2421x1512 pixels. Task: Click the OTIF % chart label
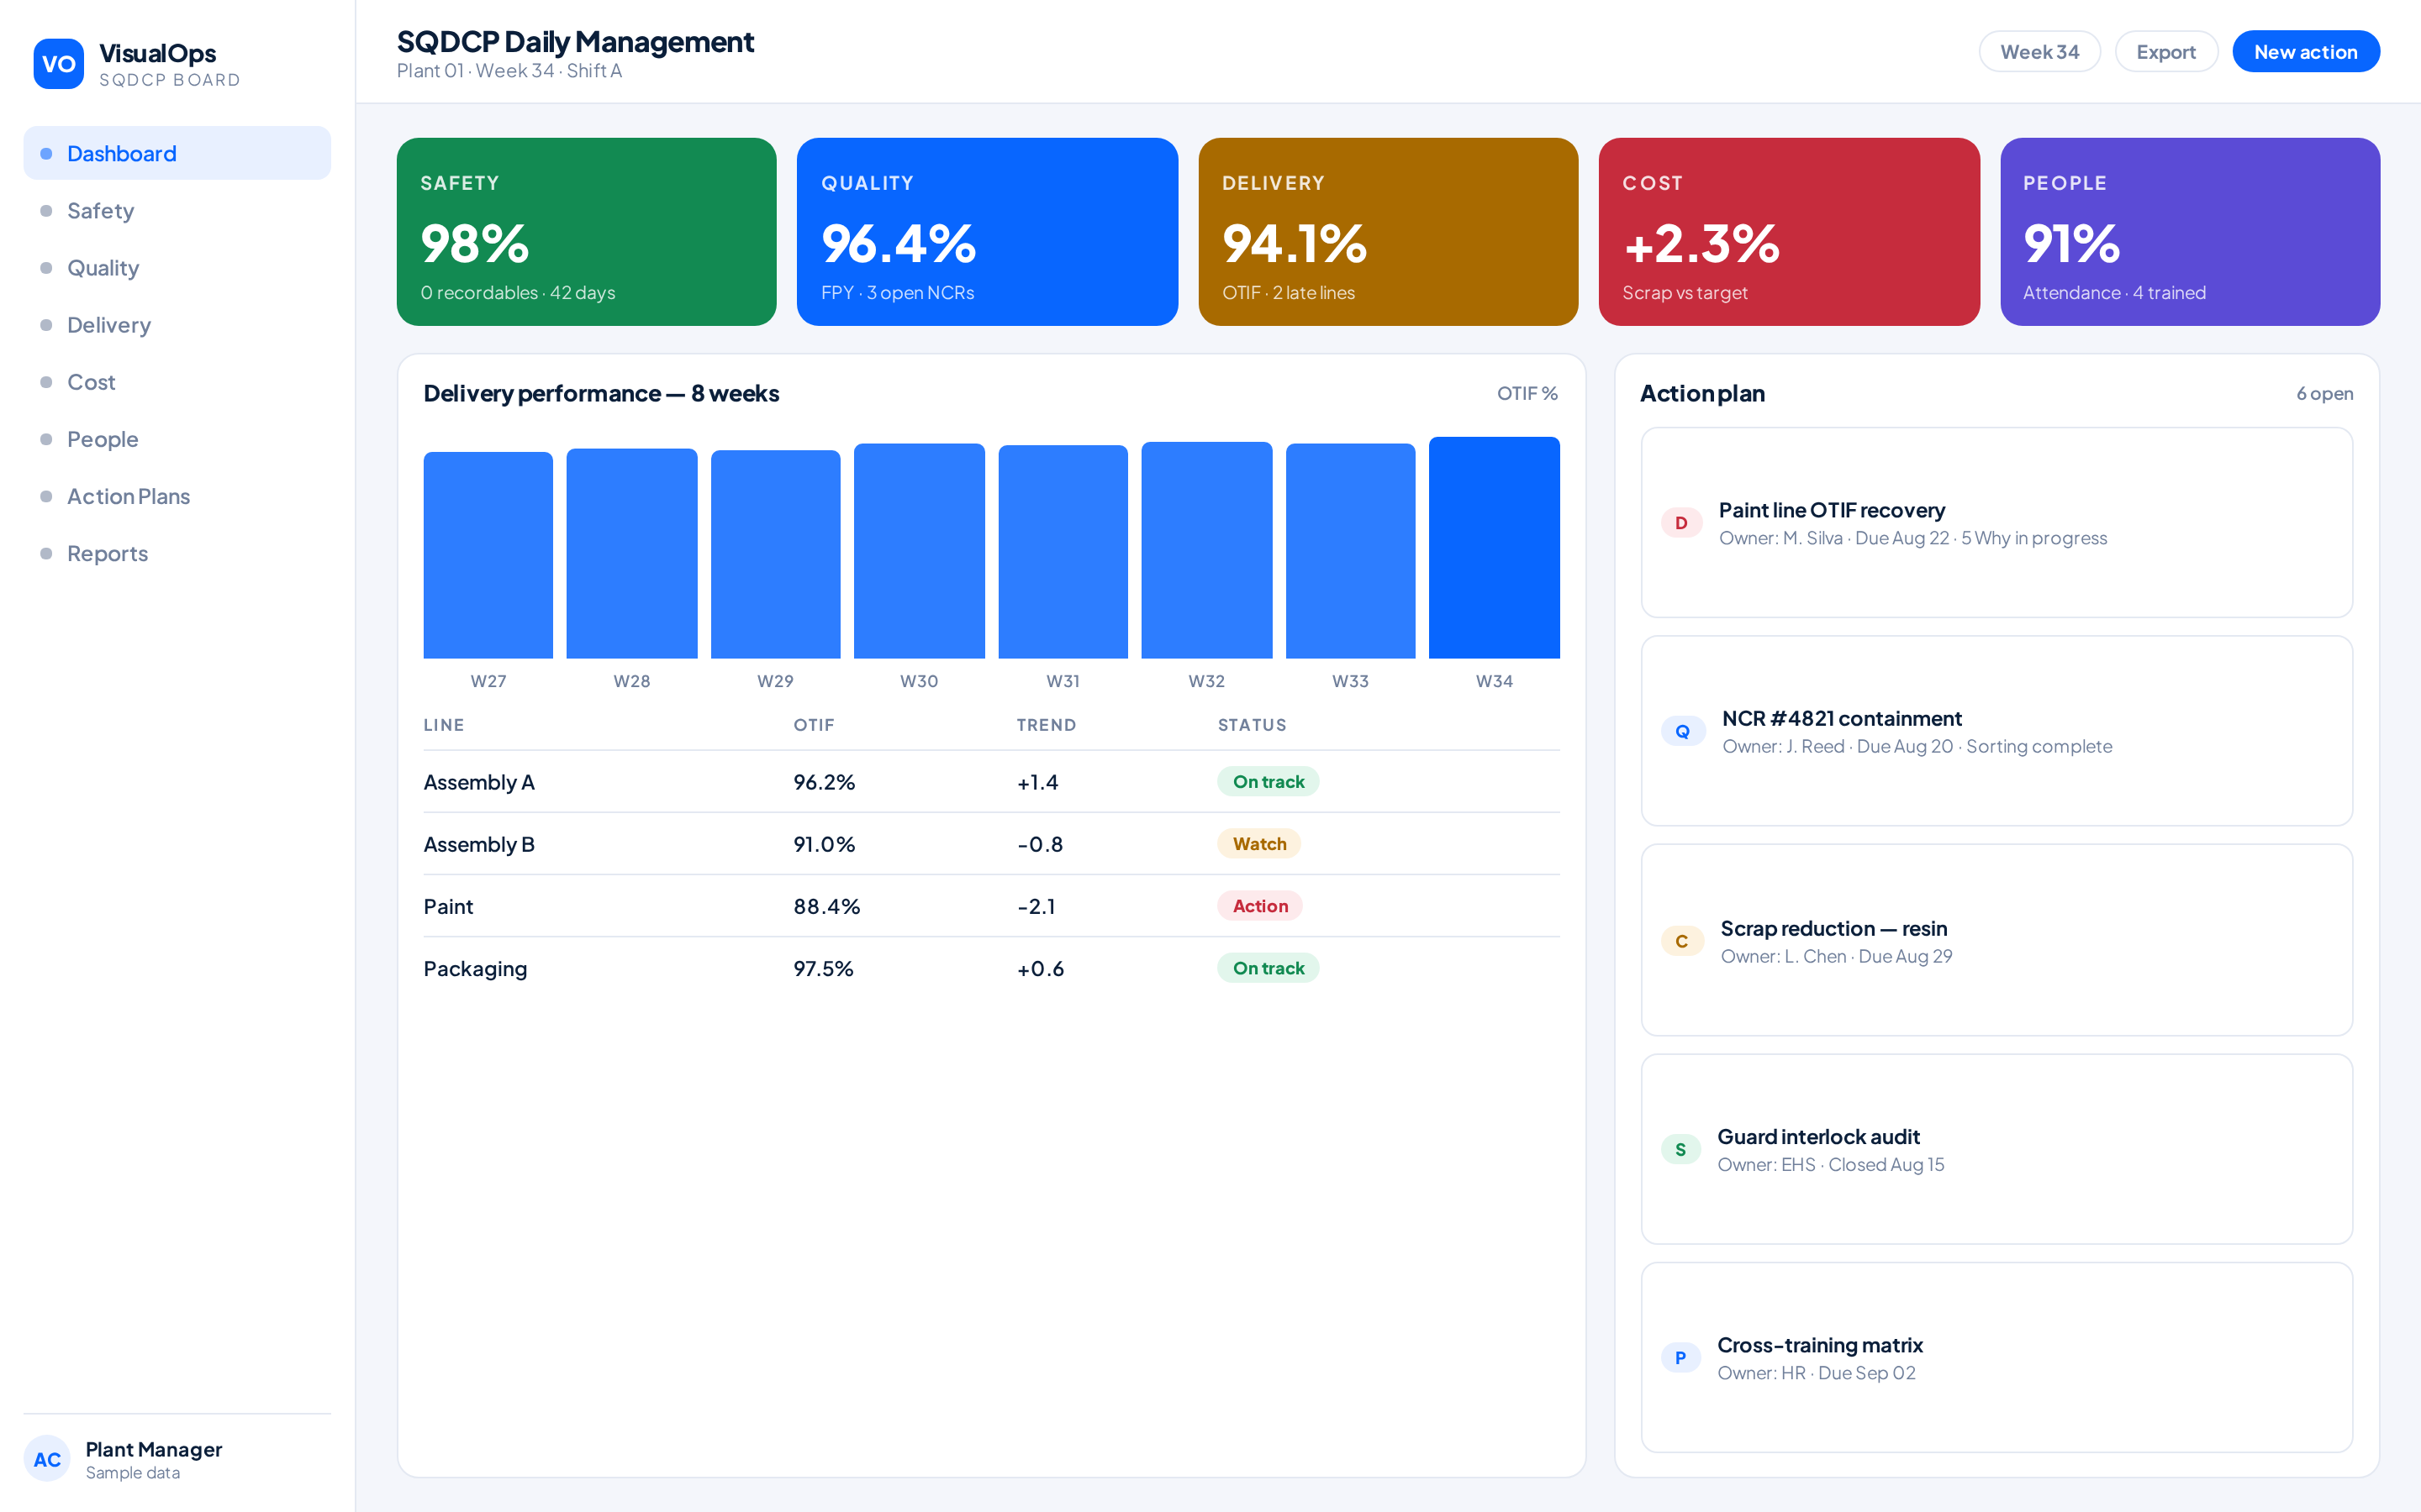1527,394
